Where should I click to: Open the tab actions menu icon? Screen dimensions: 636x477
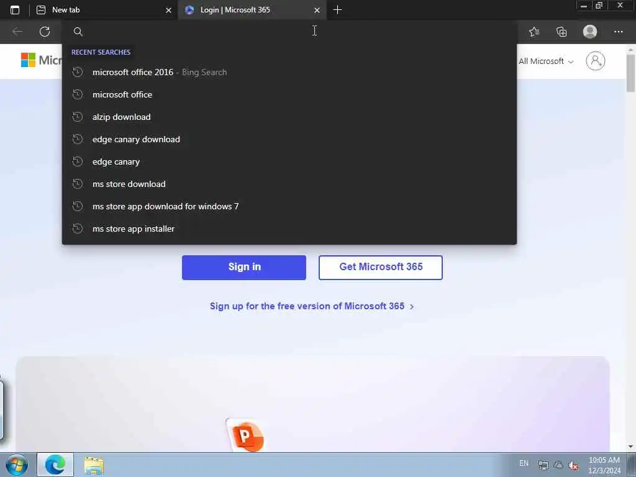click(15, 10)
